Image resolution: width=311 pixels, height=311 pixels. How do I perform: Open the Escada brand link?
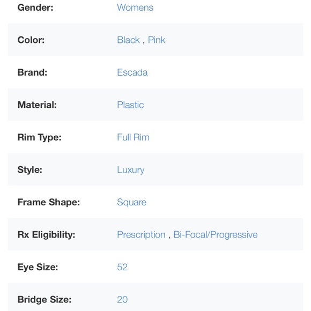(132, 72)
